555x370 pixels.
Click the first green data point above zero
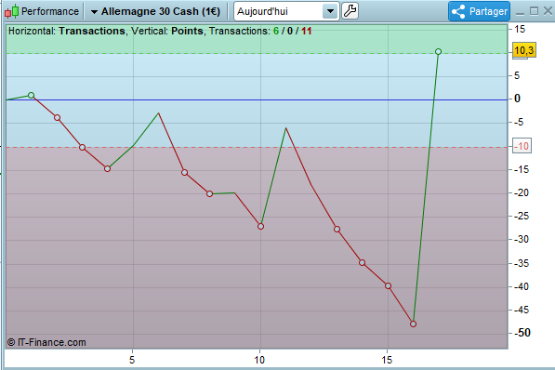pos(32,95)
